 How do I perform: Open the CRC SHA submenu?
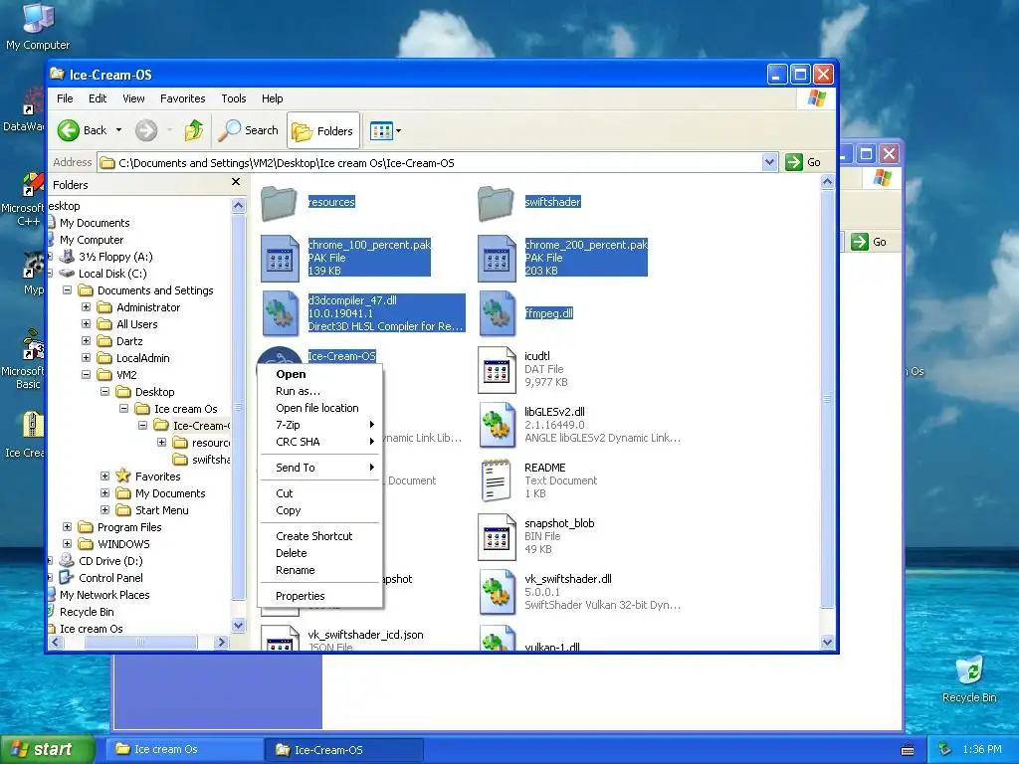319,442
